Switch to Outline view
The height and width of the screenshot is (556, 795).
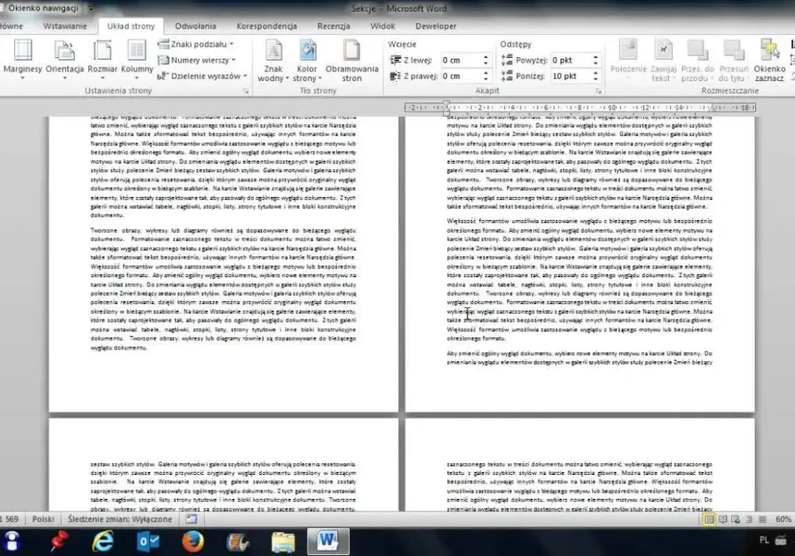(750, 519)
